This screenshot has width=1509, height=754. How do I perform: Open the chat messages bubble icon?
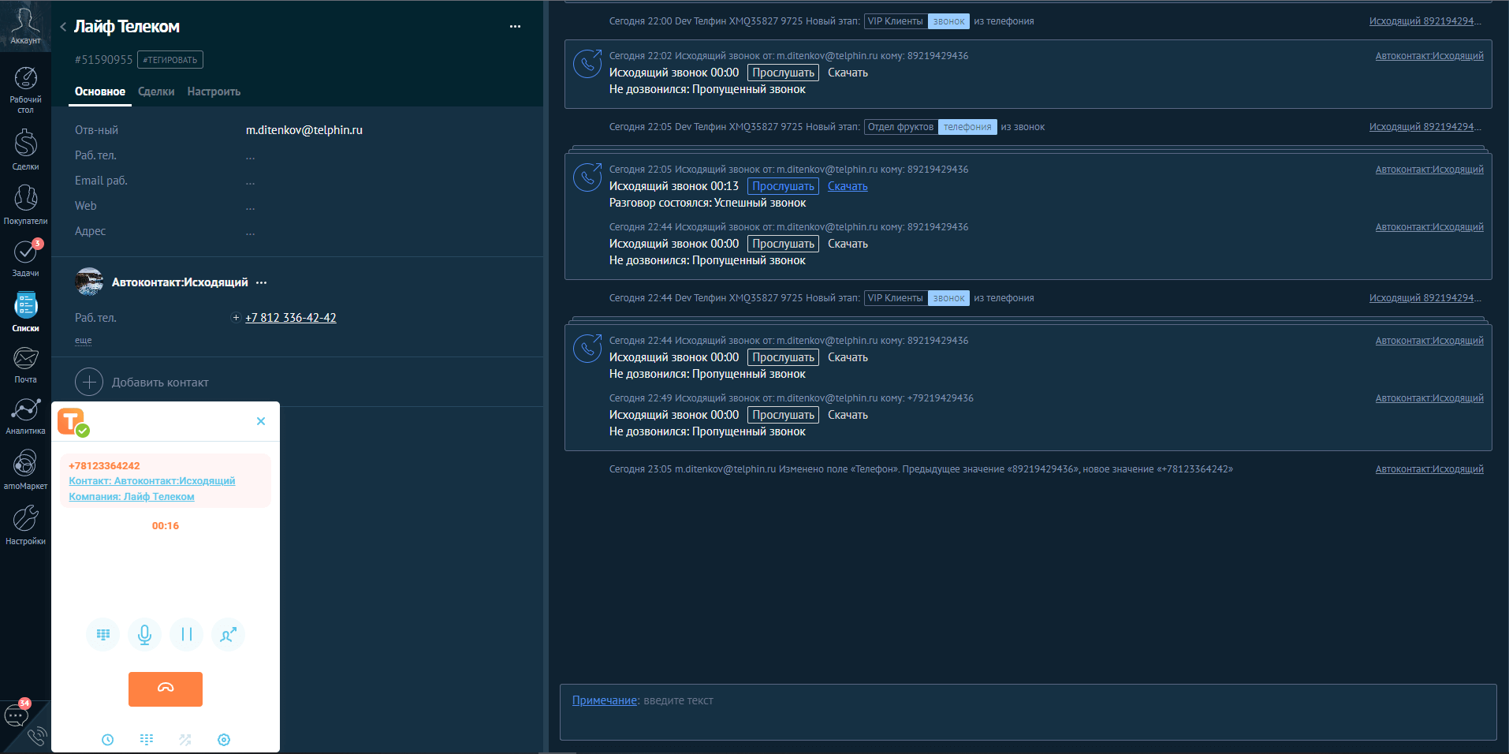[16, 715]
